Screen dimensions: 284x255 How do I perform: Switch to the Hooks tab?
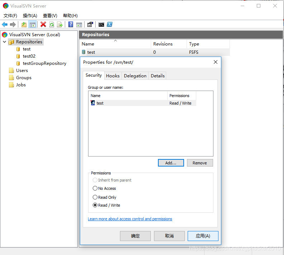pyautogui.click(x=113, y=76)
